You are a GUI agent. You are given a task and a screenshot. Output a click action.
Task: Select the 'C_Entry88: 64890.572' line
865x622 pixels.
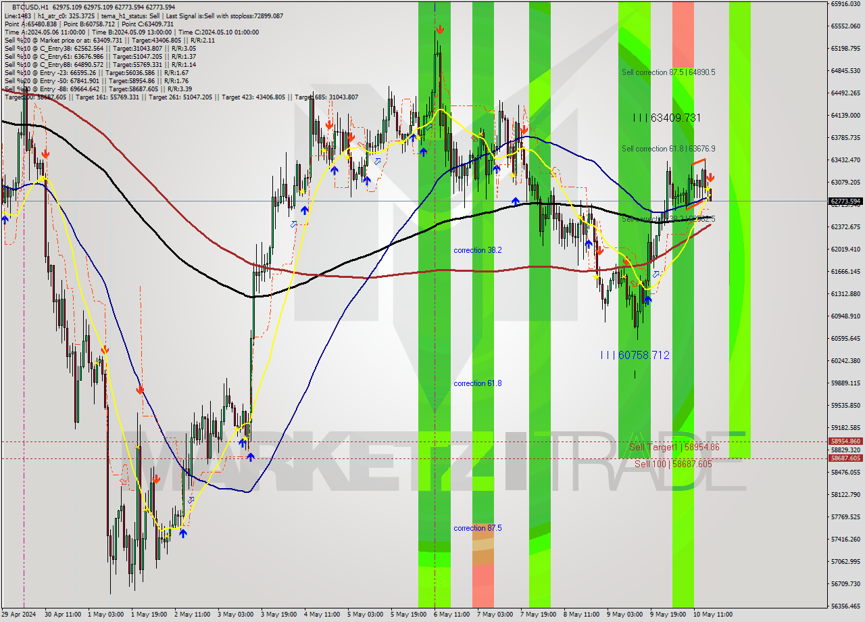pos(100,64)
